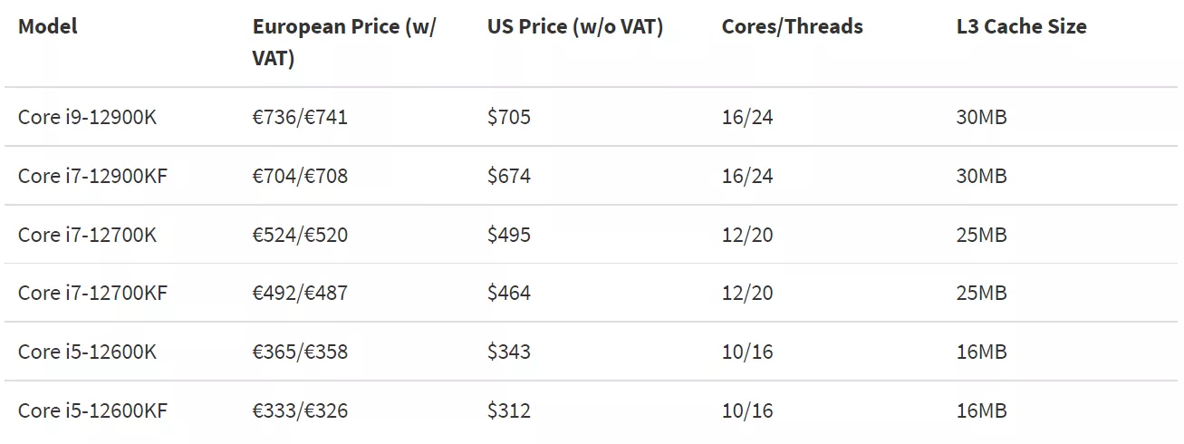
Task: Select the Core i7-12700KF model cell
Action: point(93,293)
